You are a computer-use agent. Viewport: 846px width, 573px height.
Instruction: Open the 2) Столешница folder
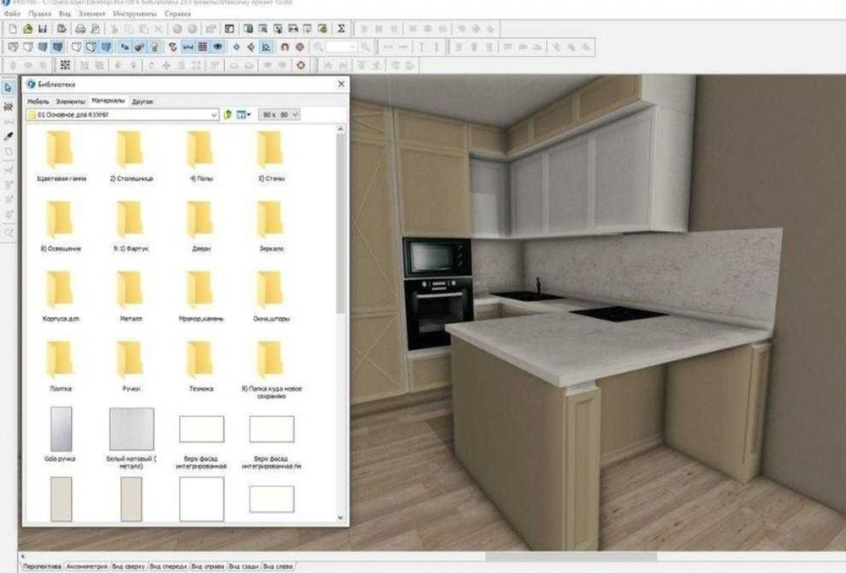tap(131, 156)
